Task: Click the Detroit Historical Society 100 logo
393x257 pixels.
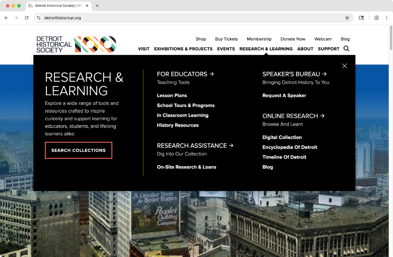Action: click(x=76, y=44)
